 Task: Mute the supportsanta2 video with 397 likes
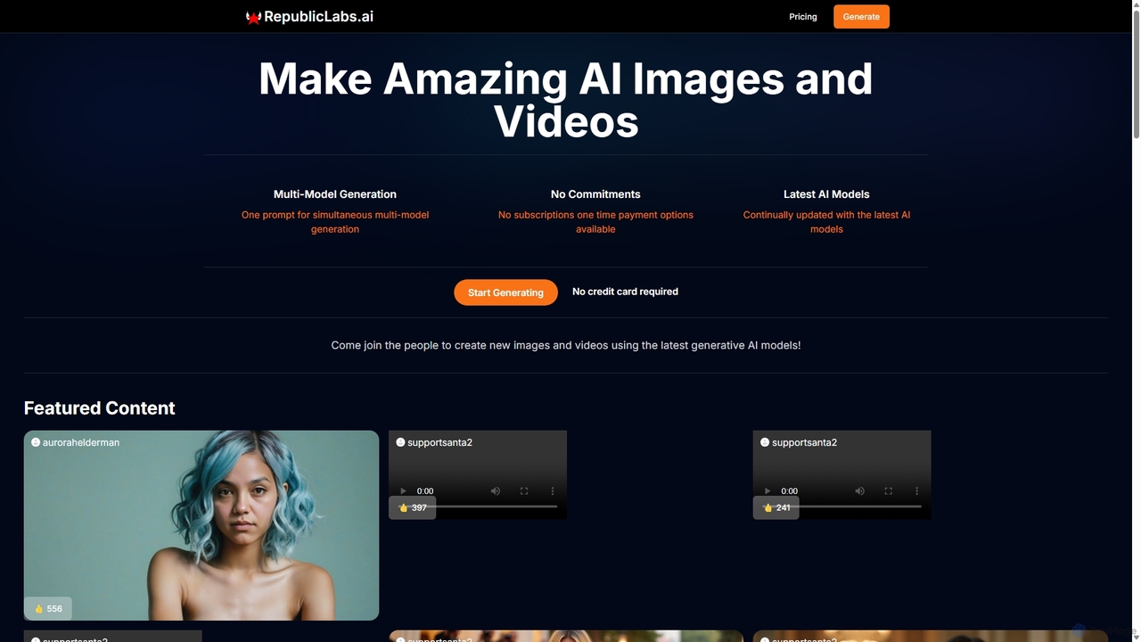tap(496, 490)
